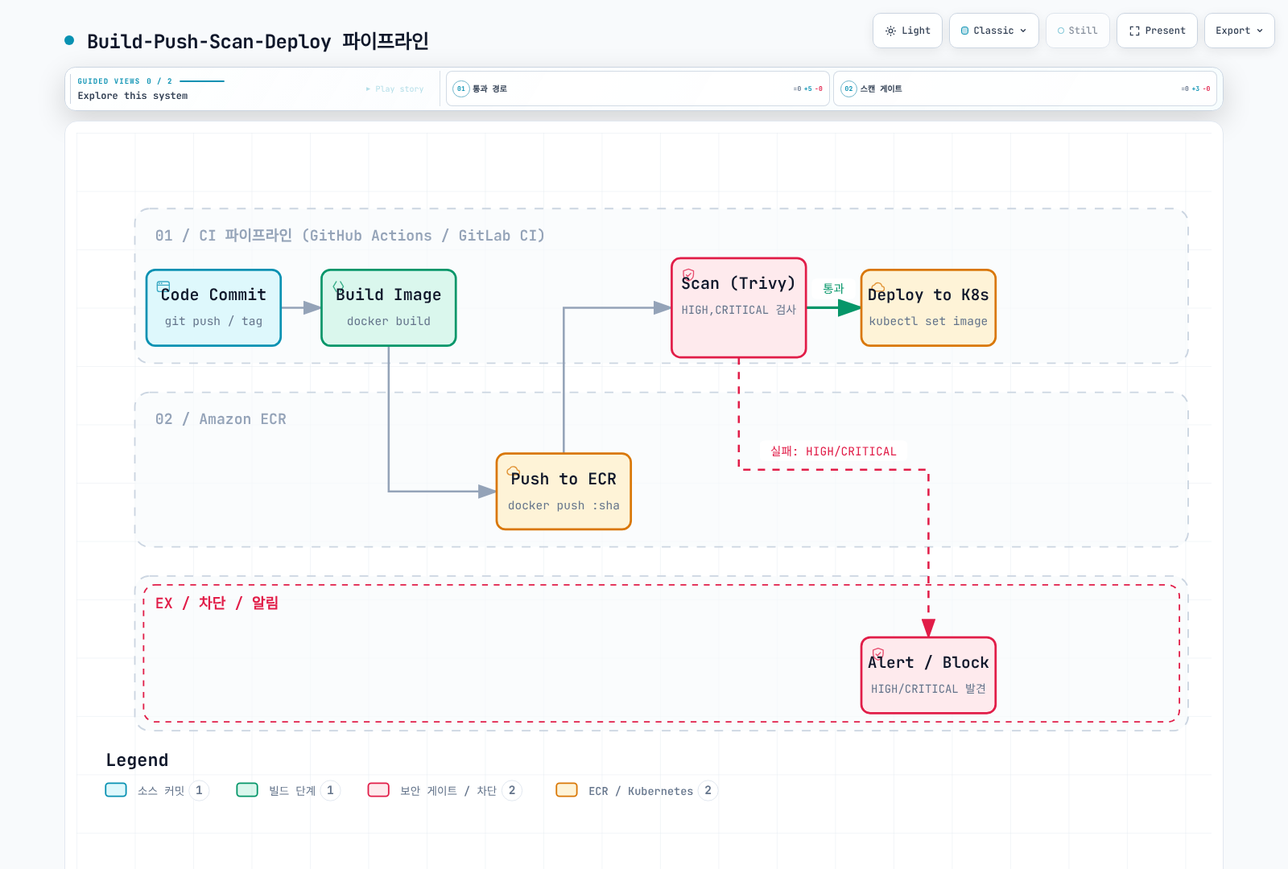Select the Deploy to K8s node
Viewport: 1288px width, 869px height.
click(928, 308)
